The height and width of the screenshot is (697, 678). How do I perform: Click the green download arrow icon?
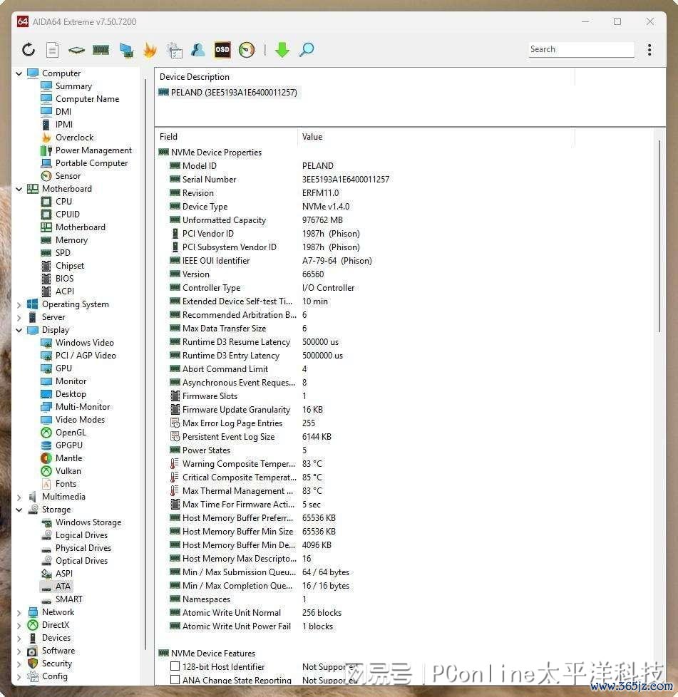click(x=282, y=49)
